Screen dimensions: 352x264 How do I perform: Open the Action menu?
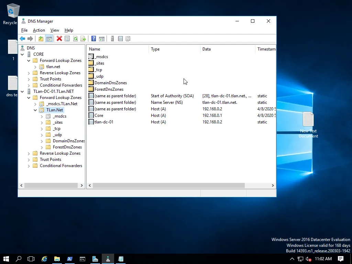tap(39, 30)
